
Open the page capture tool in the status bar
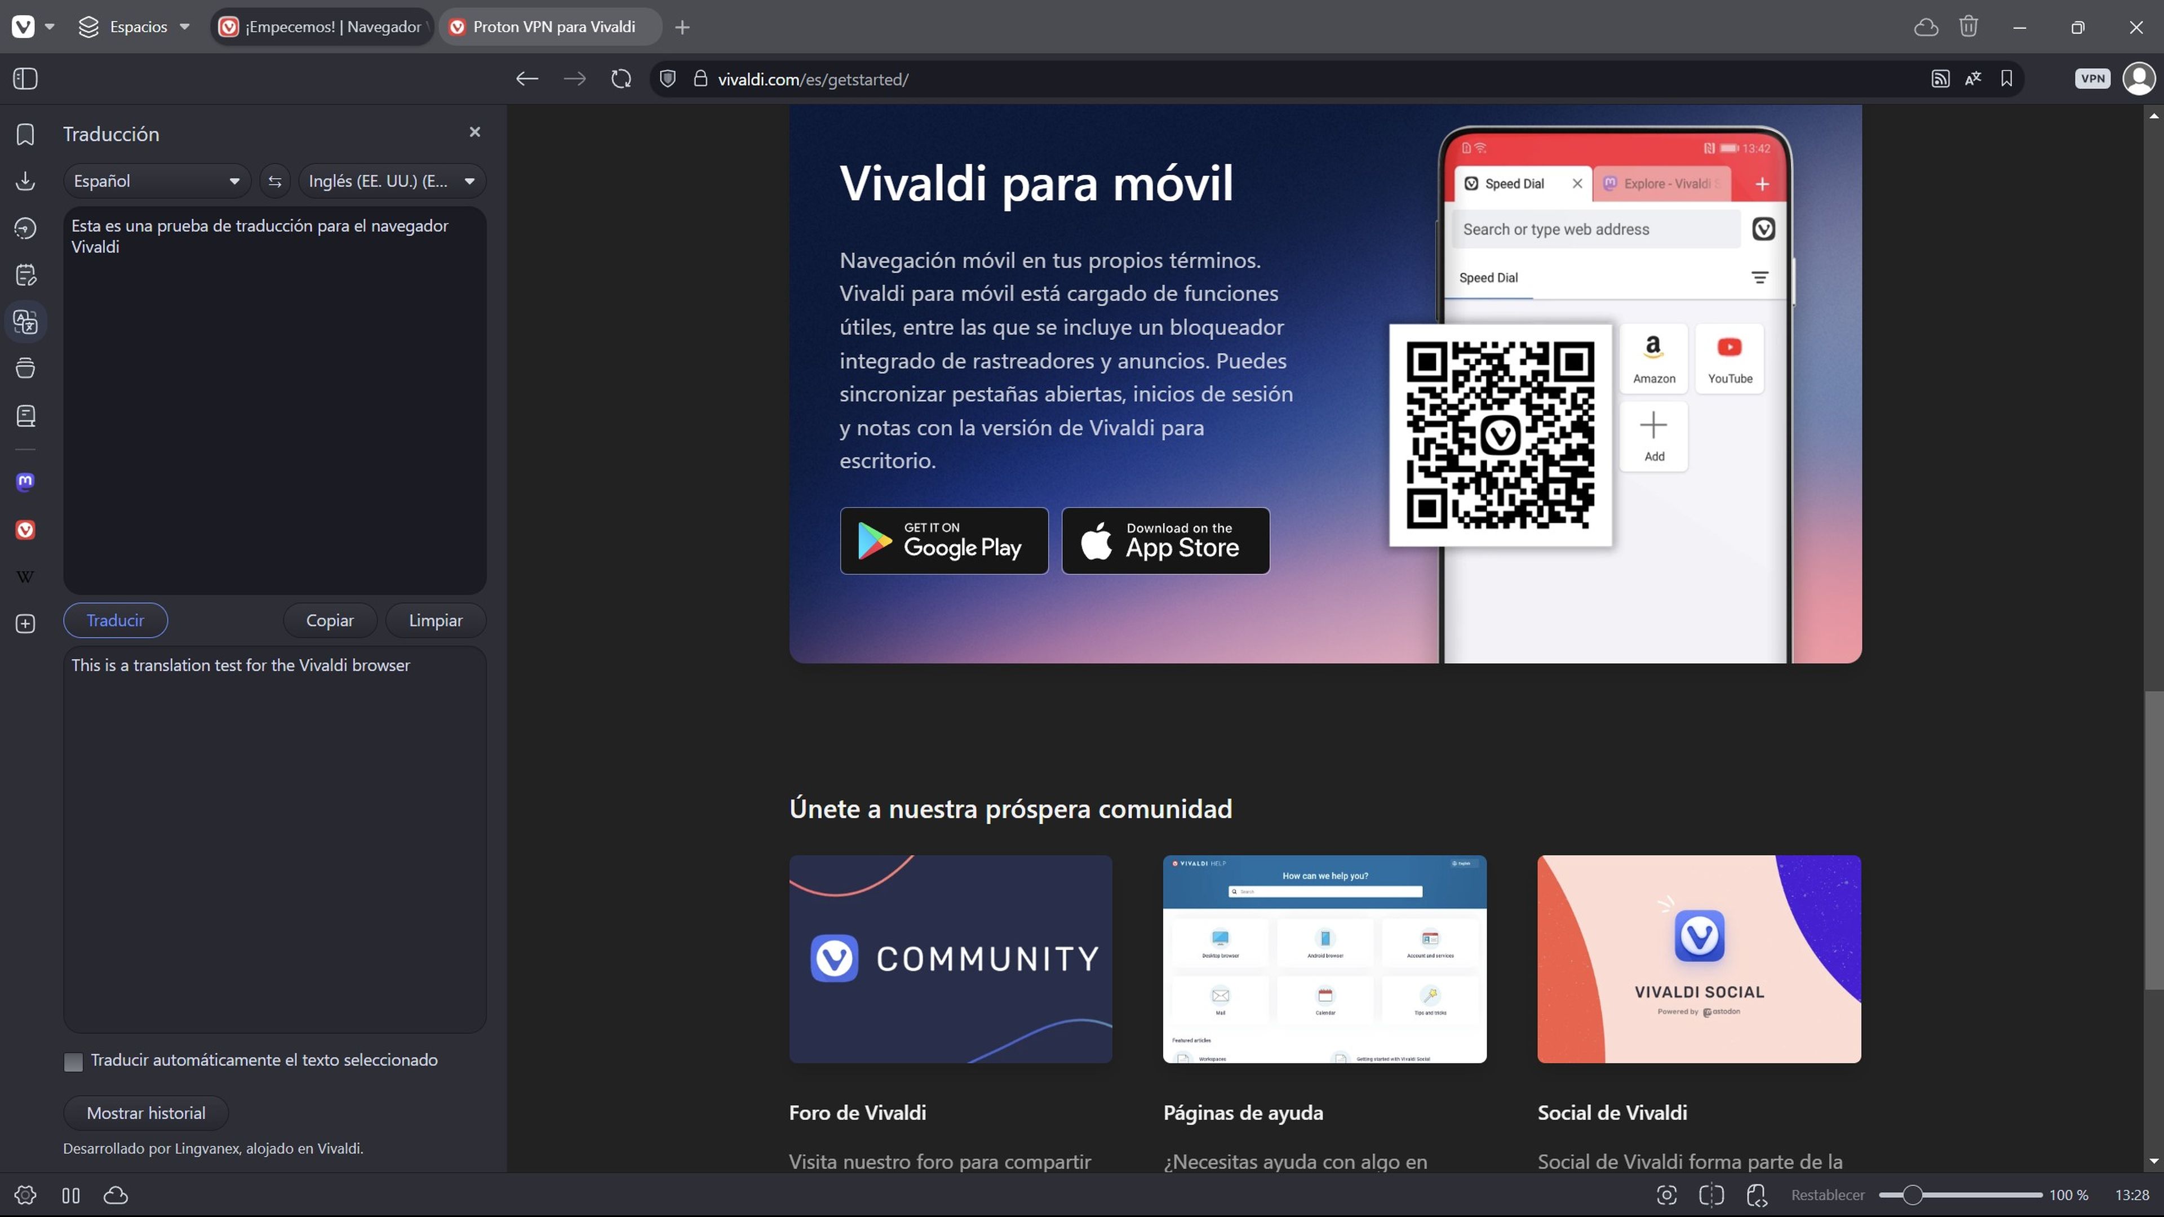1668,1194
